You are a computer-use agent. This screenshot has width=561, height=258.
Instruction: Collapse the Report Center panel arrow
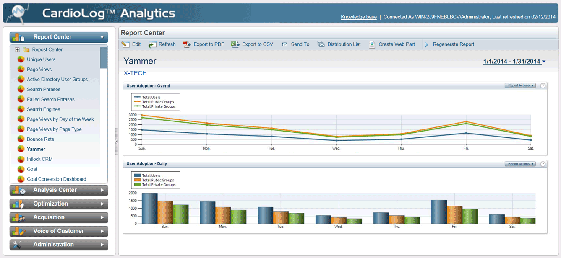102,37
